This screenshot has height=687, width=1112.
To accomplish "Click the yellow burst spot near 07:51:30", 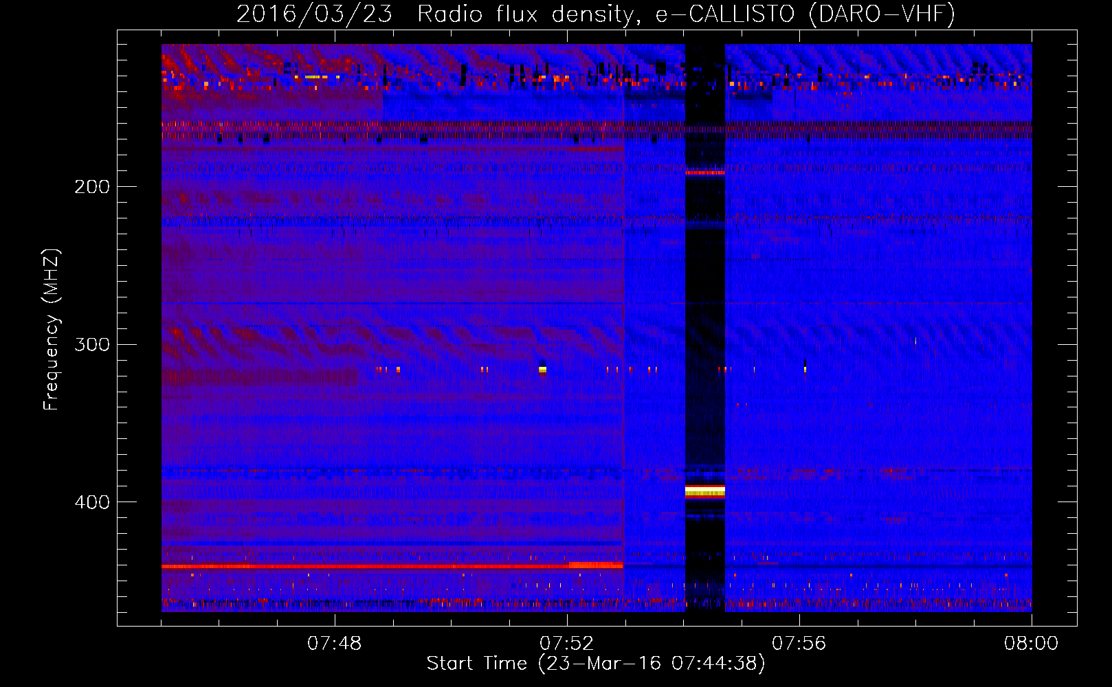I will [x=542, y=370].
